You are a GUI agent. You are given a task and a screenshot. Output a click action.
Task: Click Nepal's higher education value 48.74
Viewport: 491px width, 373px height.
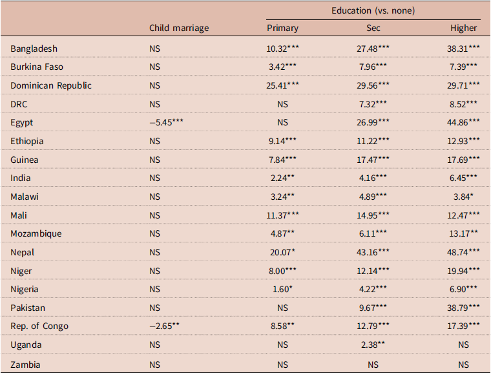463,252
